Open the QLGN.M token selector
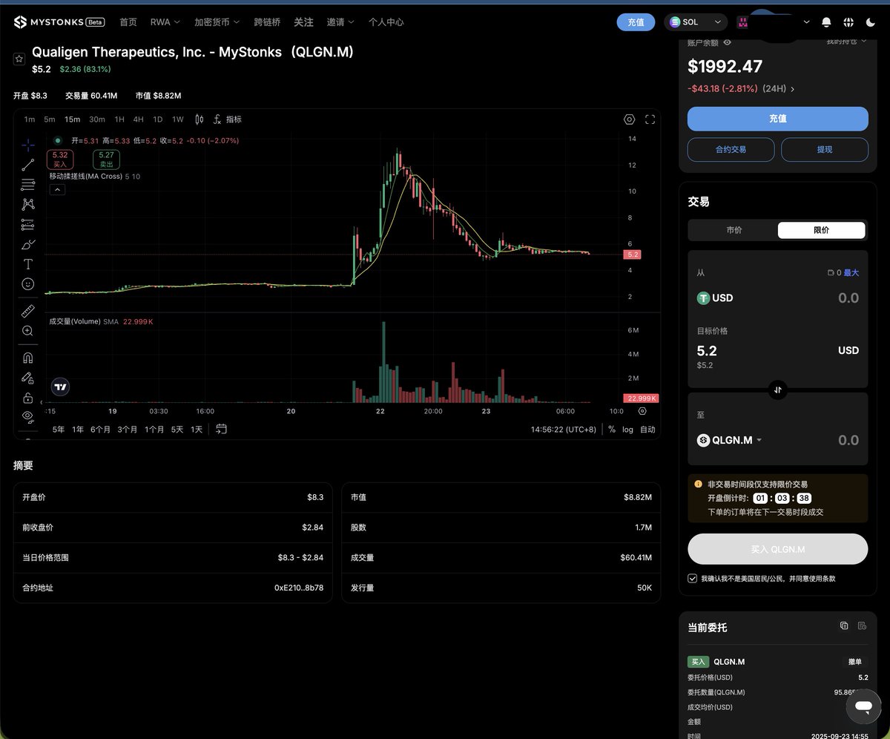890x739 pixels. pos(730,440)
